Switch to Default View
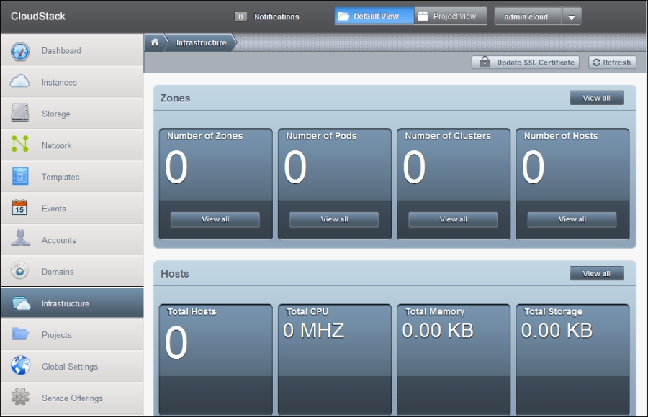Screen dimensions: 648x417 click(x=374, y=17)
